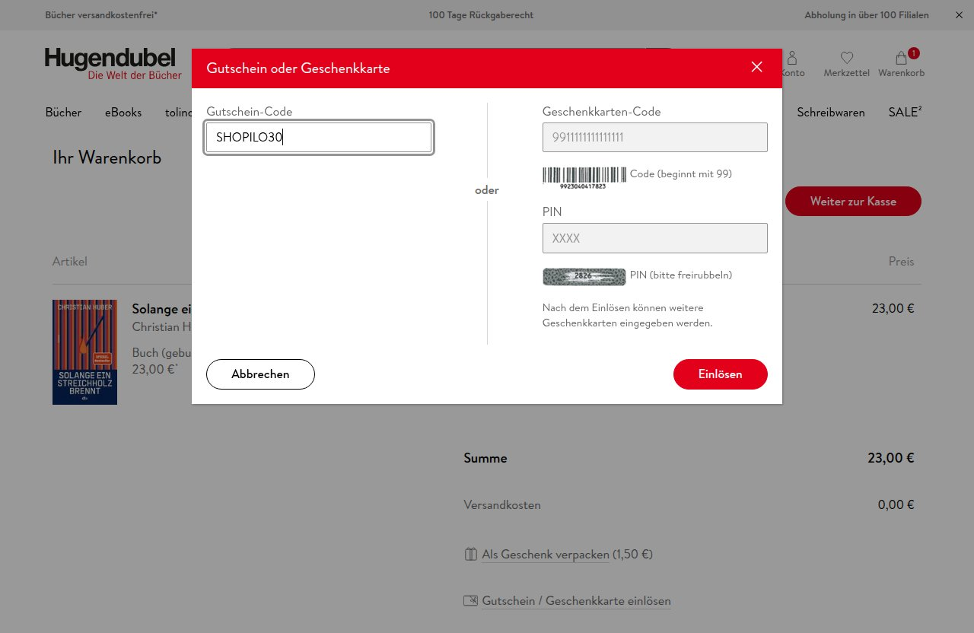Close the Gutschein oder Geschenkkarte dialog

point(756,67)
